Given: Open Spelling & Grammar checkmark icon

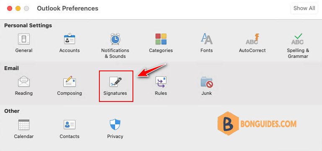Looking at the screenshot, I should click(x=298, y=39).
